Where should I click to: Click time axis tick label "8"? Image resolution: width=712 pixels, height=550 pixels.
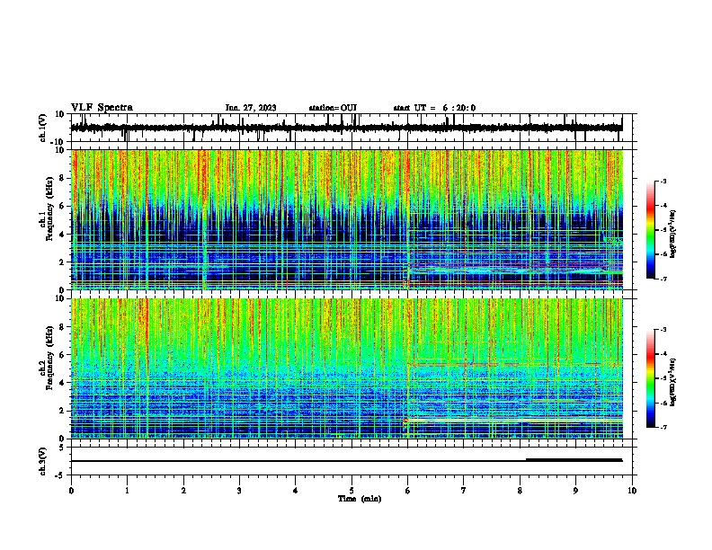click(x=520, y=491)
